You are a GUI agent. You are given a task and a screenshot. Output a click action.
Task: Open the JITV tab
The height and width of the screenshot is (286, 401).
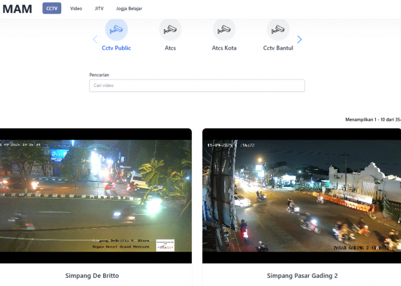(x=99, y=9)
